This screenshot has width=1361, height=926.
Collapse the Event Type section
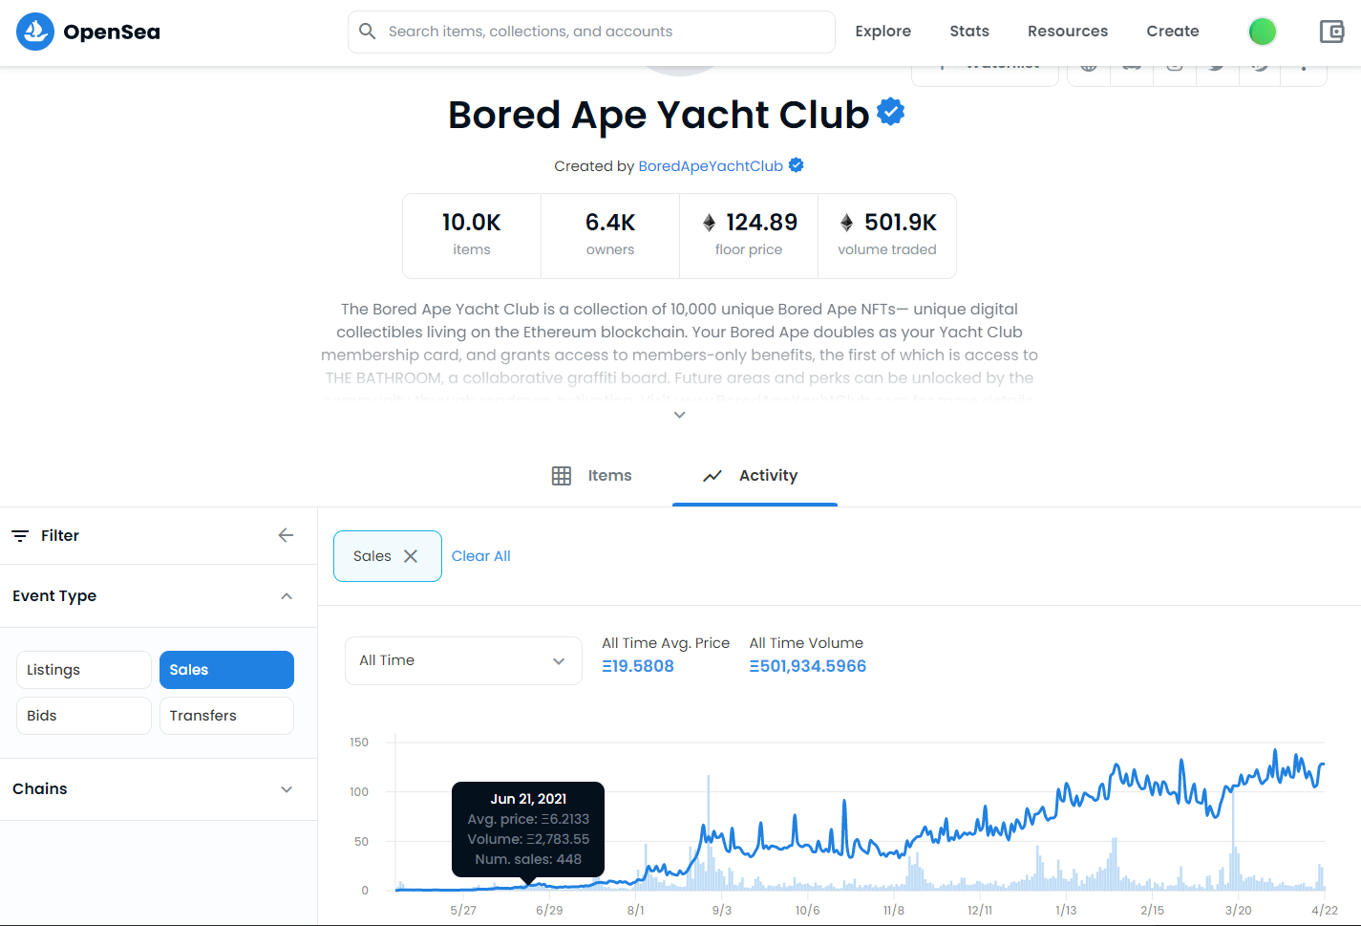pyautogui.click(x=287, y=596)
